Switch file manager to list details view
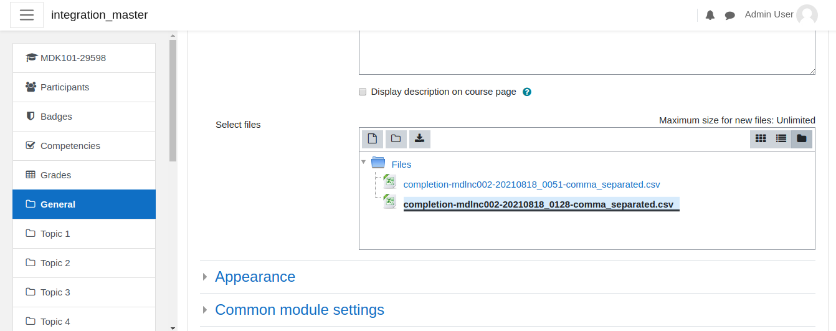This screenshot has height=331, width=836. pos(781,138)
